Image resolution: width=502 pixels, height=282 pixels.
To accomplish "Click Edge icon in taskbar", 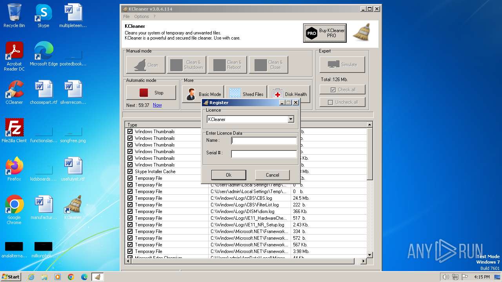I will 84,277.
